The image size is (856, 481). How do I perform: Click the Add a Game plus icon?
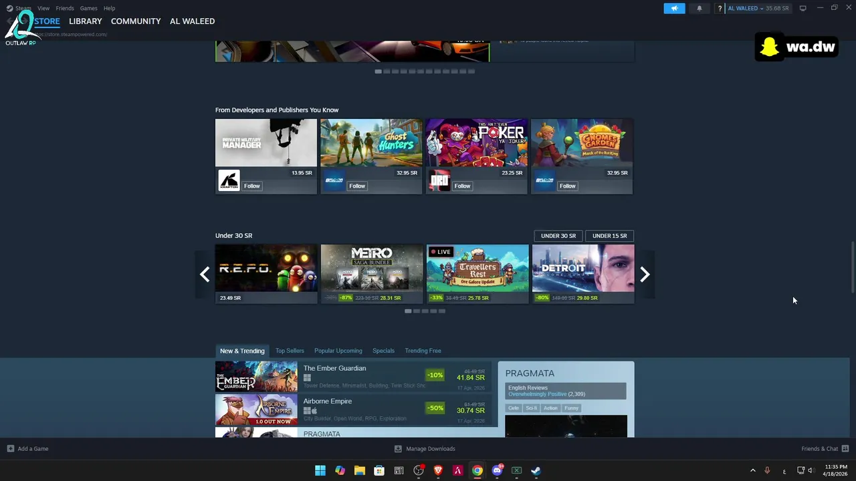(10, 449)
